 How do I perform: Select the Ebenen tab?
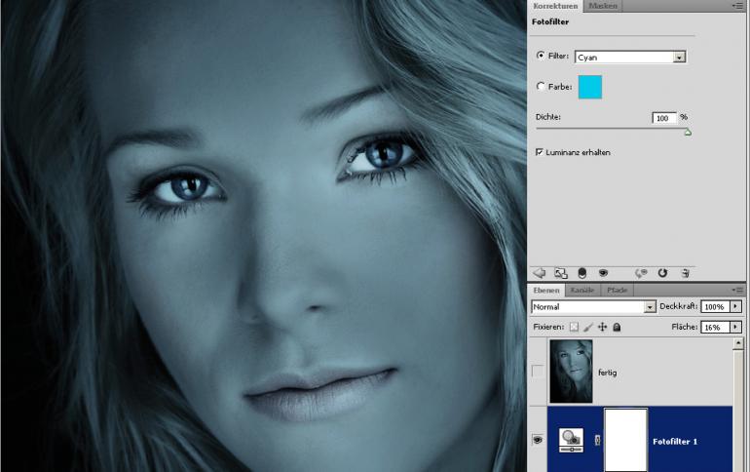click(x=546, y=290)
